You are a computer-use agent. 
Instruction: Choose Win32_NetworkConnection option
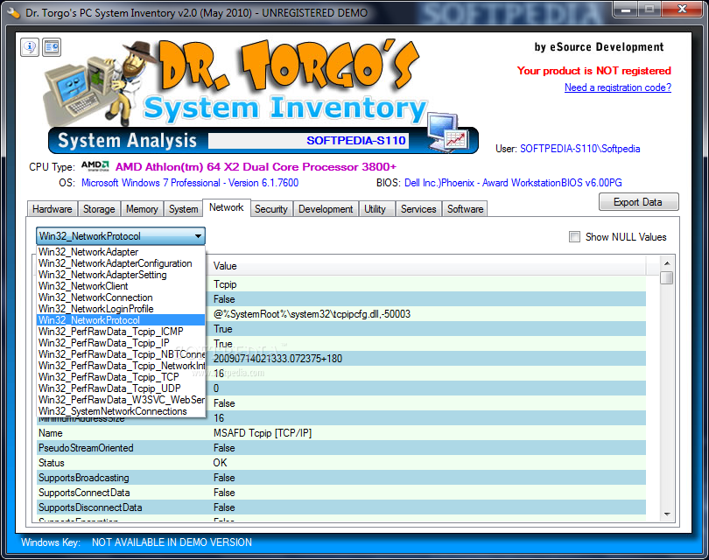[120, 297]
